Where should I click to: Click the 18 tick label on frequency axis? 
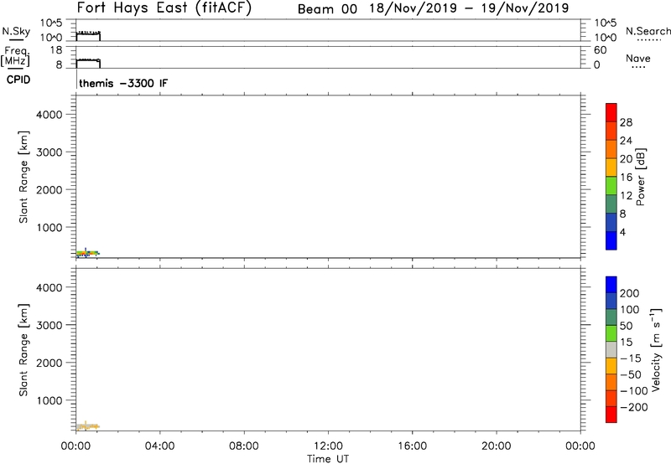click(x=56, y=50)
